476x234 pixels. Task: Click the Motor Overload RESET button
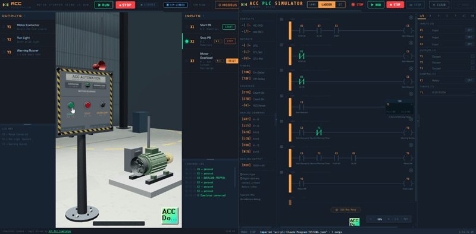coord(232,61)
